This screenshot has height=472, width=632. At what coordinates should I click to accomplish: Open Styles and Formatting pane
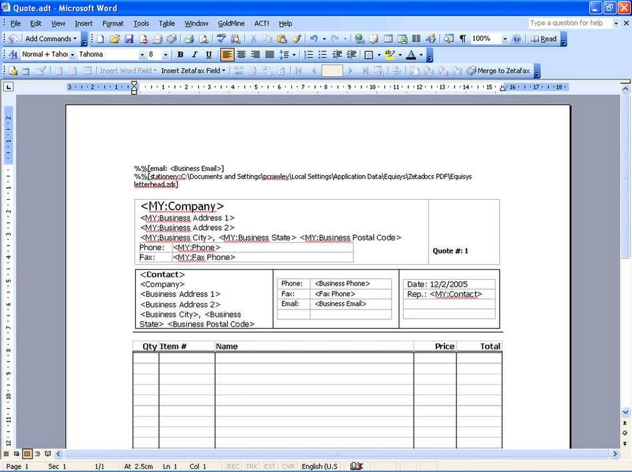(13, 55)
